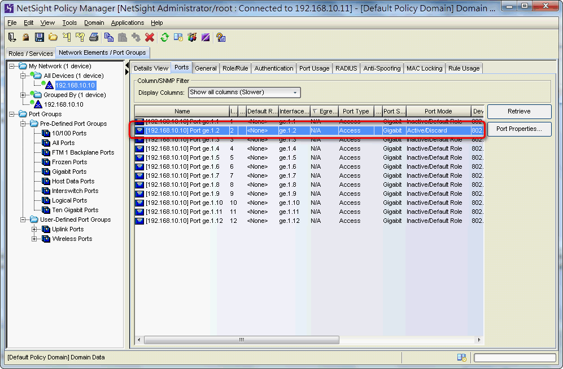Click the green refresh arrows icon
This screenshot has height=369, width=563.
click(x=165, y=37)
